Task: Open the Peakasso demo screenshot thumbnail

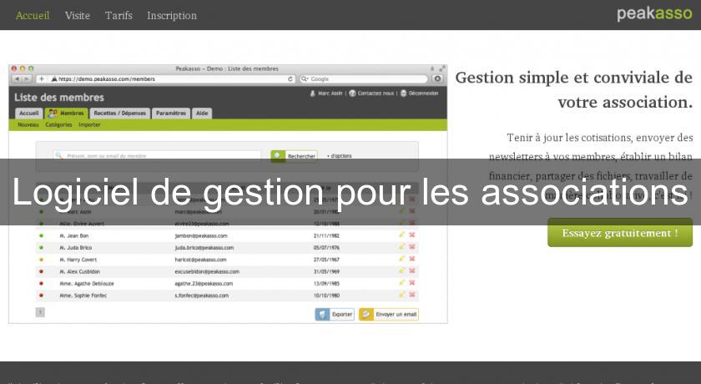Action: pos(228,194)
